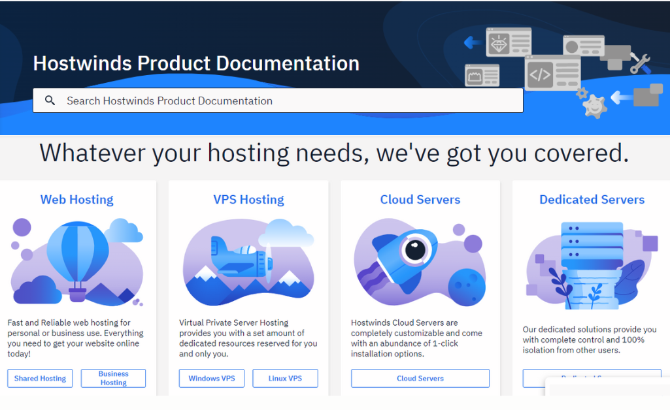670x410 pixels.
Task: Click the 'Virtual Private Server Hosting' description
Action: pos(248,338)
